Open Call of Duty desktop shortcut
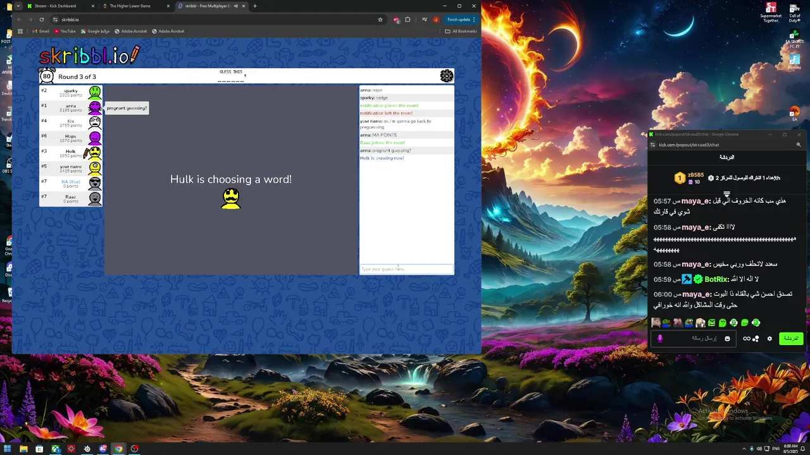This screenshot has width=810, height=455. (x=794, y=12)
